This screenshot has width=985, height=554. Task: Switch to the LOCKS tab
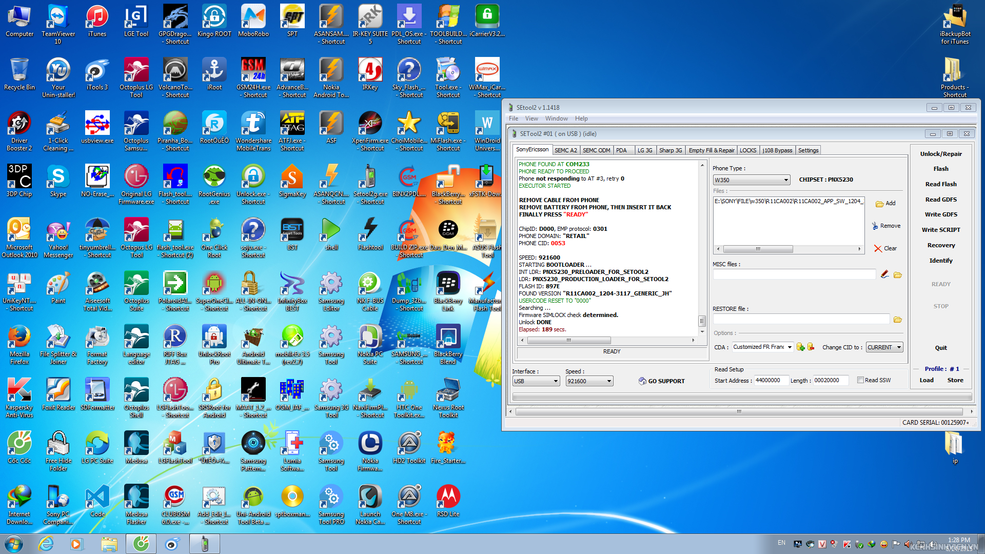coord(748,150)
